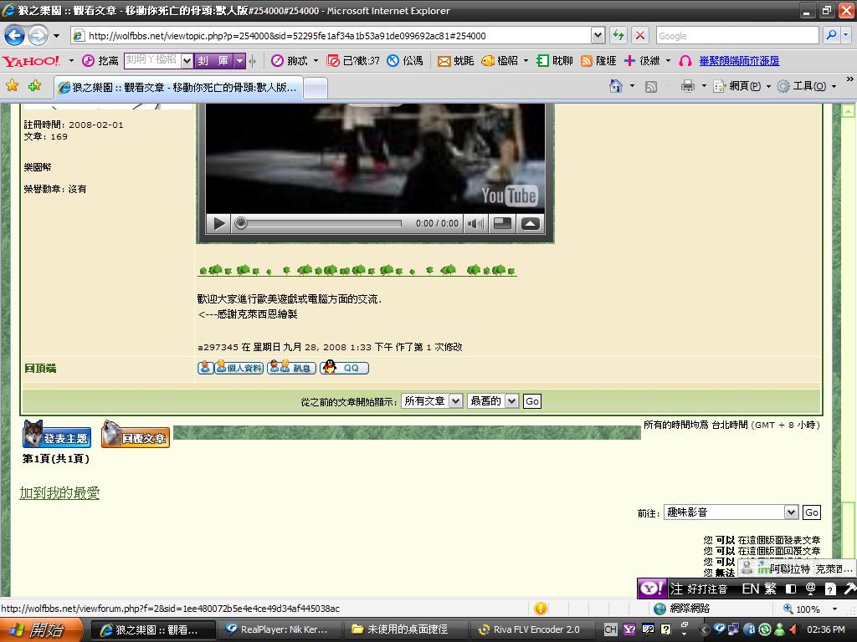Click the Favorites star icon

[12, 86]
